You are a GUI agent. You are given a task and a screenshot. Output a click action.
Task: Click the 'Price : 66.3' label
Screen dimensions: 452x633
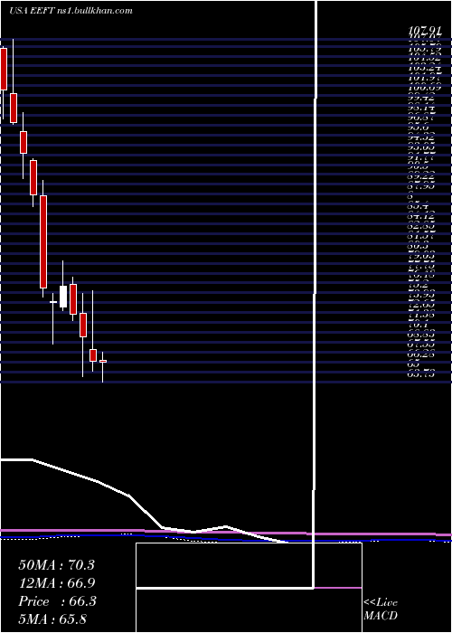[x=56, y=601]
